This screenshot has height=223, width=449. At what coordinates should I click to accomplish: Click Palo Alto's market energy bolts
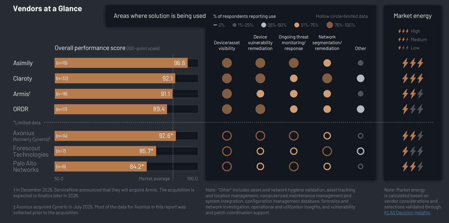click(x=412, y=166)
